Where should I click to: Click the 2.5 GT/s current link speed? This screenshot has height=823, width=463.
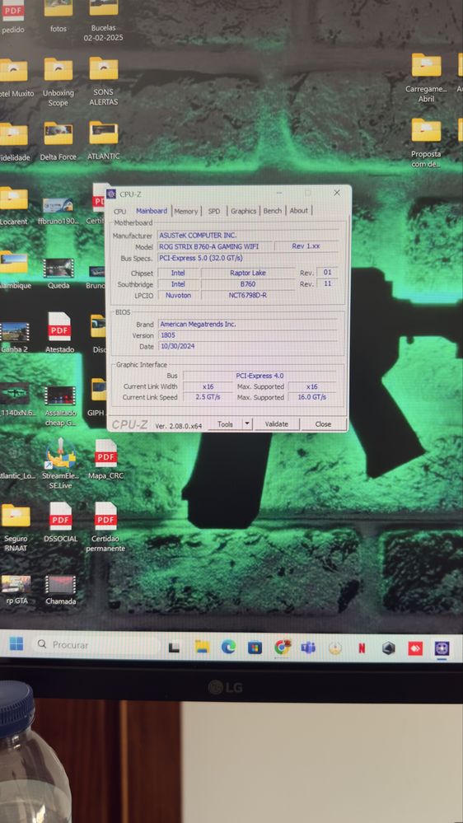(208, 397)
